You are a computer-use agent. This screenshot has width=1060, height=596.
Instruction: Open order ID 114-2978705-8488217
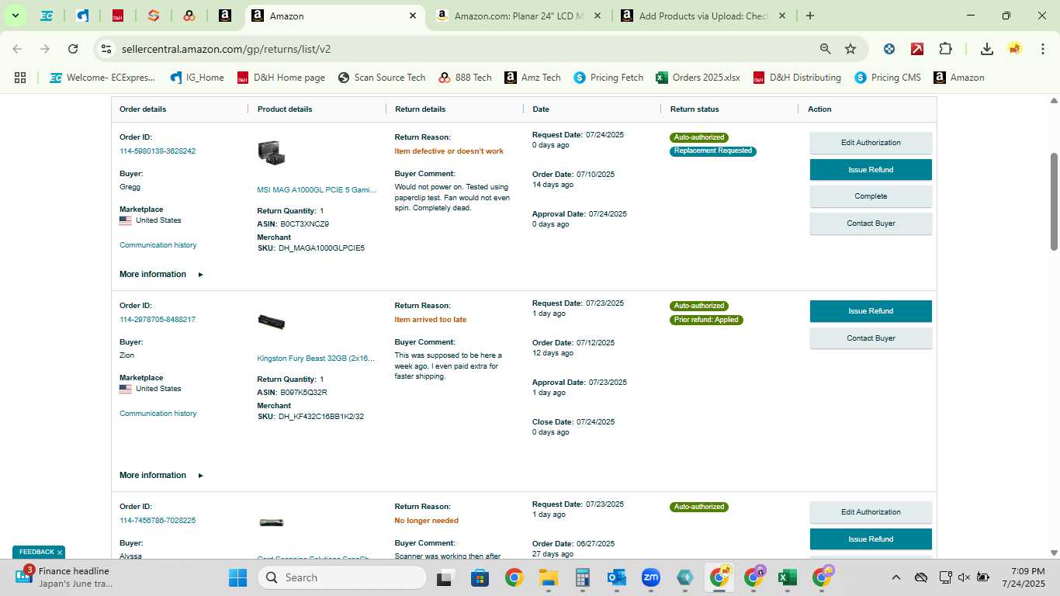click(x=158, y=320)
